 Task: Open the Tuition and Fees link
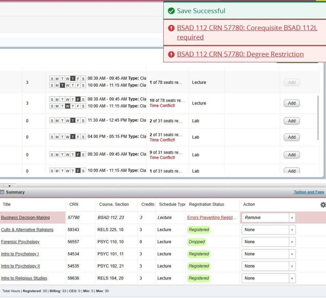click(309, 192)
